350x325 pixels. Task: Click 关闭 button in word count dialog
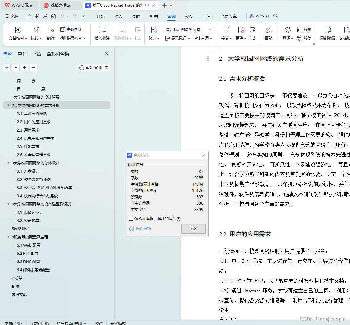coord(193,229)
